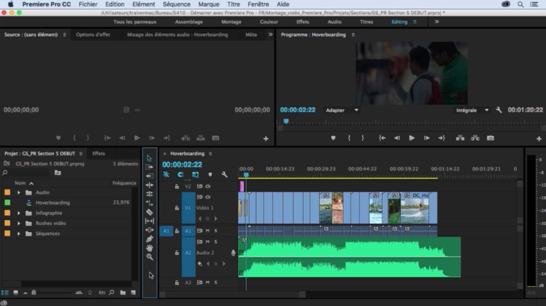This screenshot has height=306, width=546.
Task: Go to In point in Program monitor
Action: pyautogui.click(x=382, y=138)
